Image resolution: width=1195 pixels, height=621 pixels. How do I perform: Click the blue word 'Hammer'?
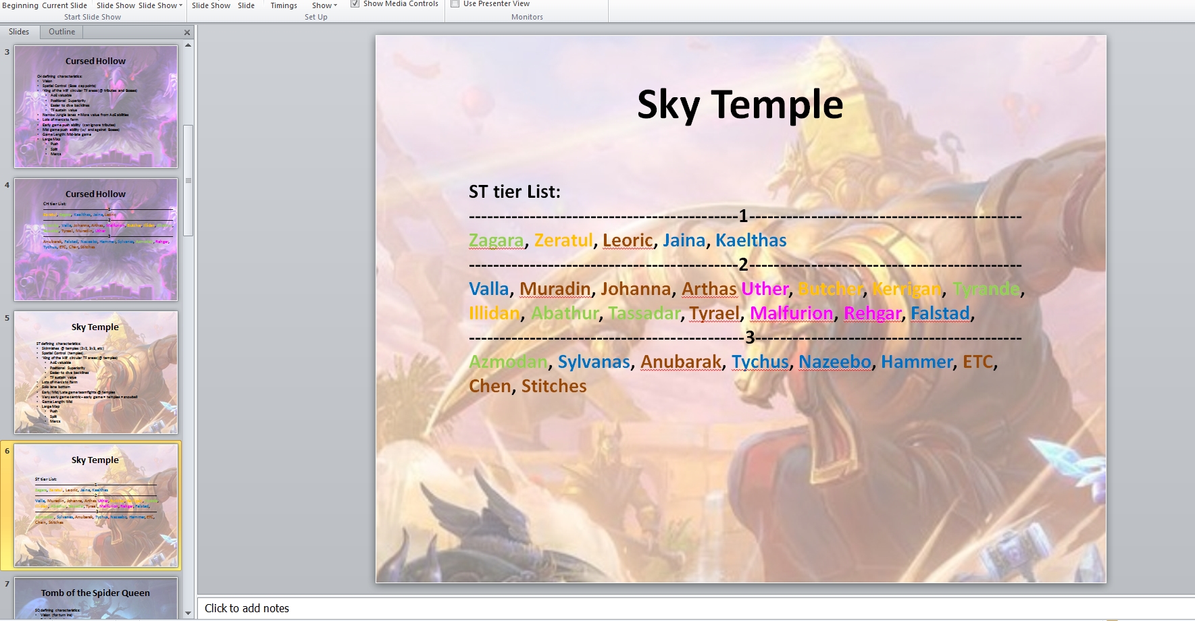[x=917, y=362]
